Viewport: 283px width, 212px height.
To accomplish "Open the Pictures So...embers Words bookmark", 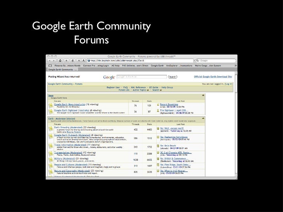I will (x=67, y=66).
